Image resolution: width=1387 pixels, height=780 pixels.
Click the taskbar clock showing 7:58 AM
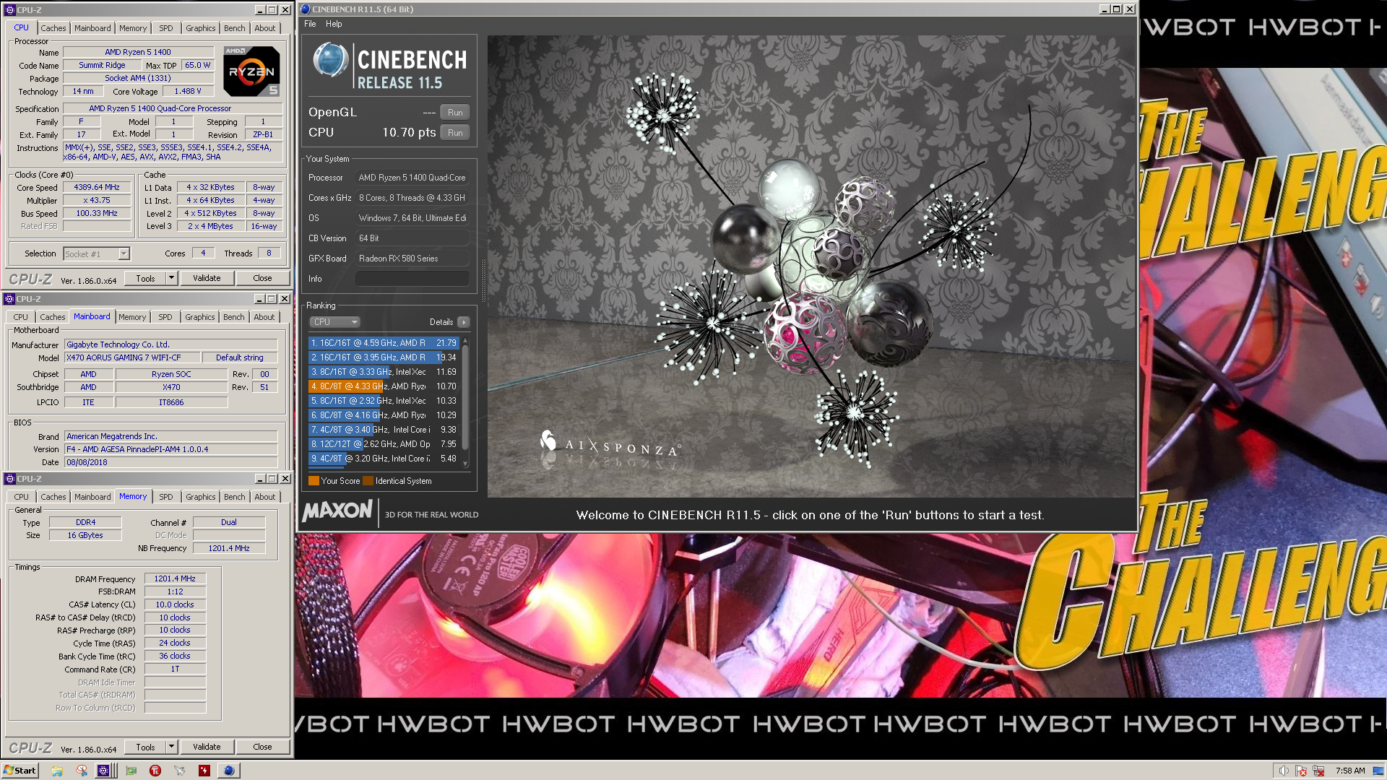[1350, 771]
